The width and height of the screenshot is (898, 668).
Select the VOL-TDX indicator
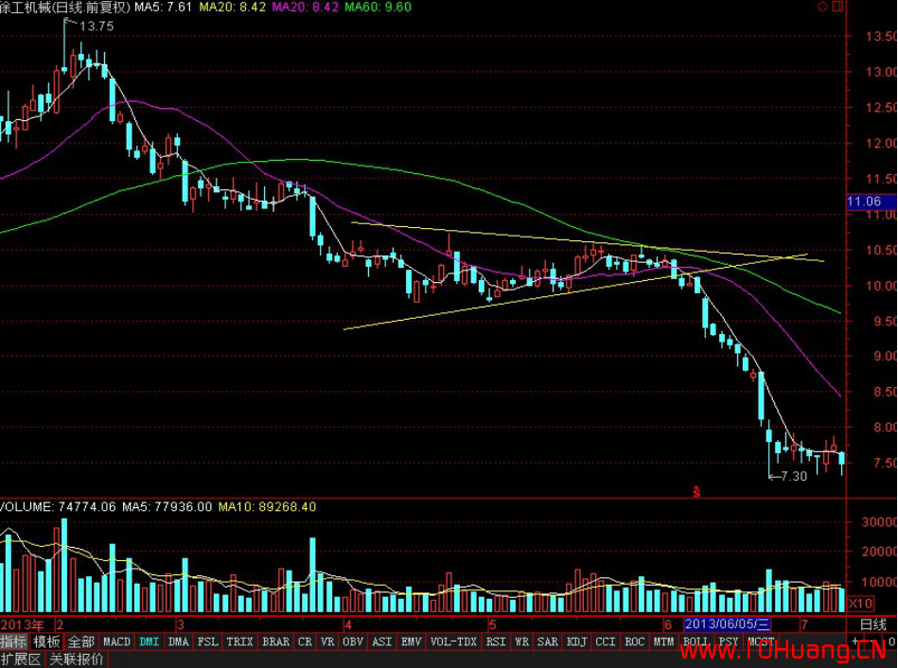454,642
